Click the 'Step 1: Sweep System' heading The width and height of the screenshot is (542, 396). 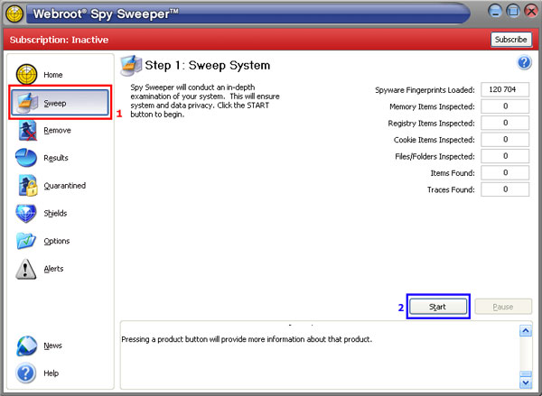(208, 65)
